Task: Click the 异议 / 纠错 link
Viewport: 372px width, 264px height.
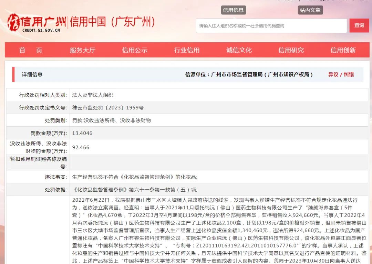Action: 341,75
